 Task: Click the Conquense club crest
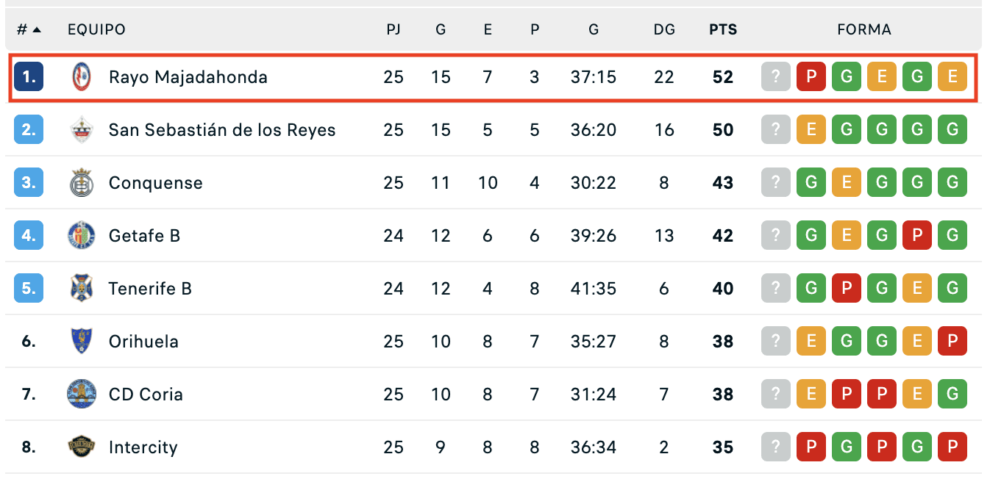pos(81,183)
